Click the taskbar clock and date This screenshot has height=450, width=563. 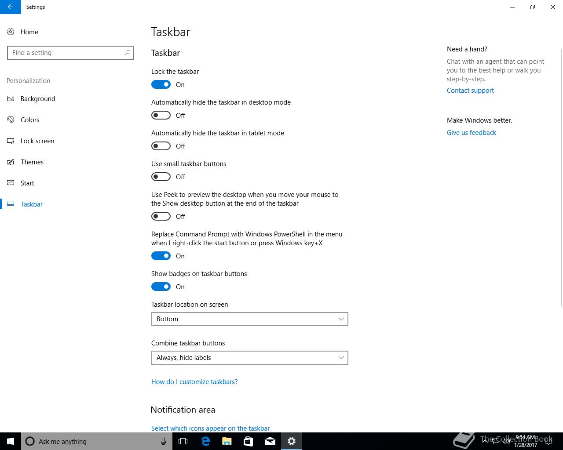click(526, 441)
